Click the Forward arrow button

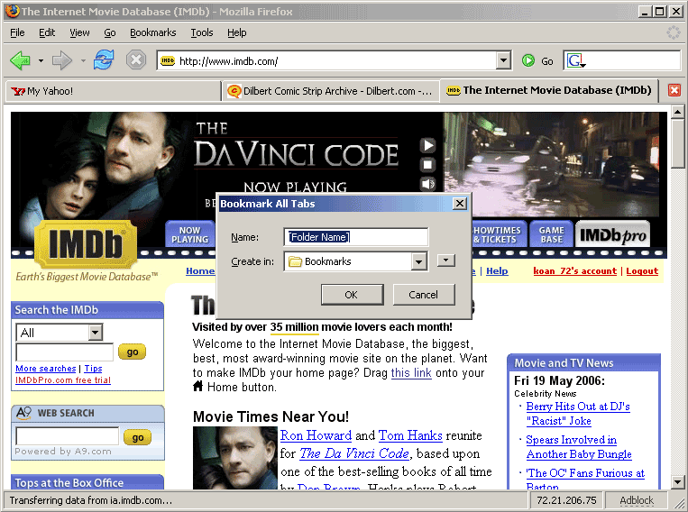pyautogui.click(x=61, y=60)
